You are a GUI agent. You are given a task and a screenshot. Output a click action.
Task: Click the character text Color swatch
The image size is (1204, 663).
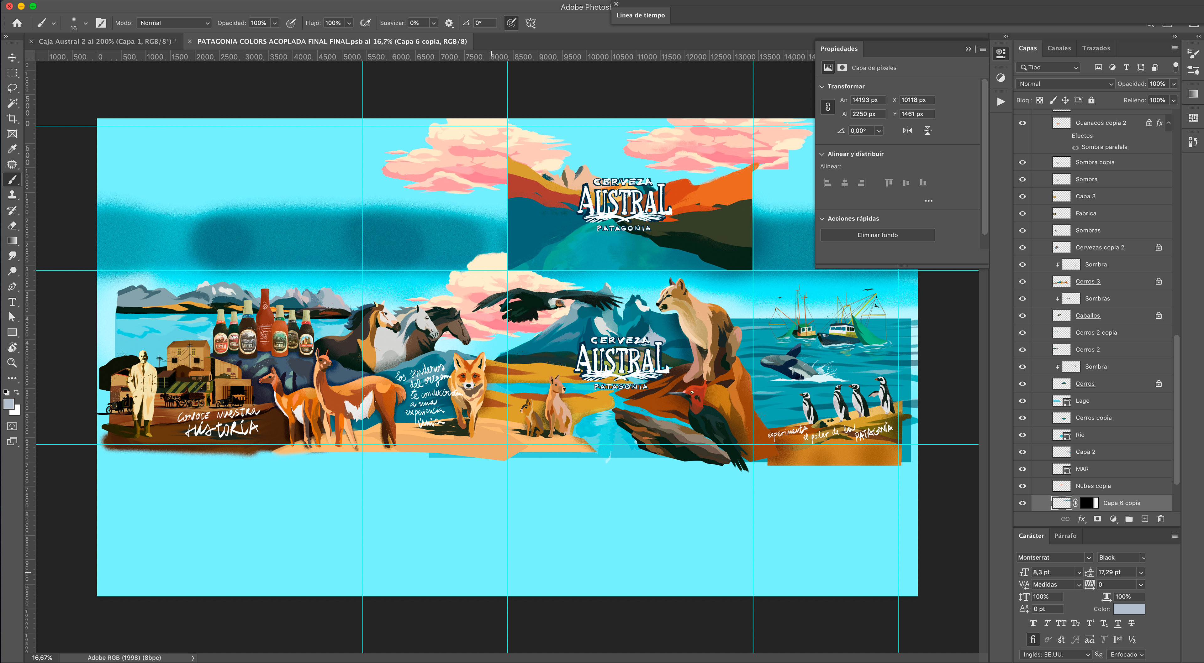click(x=1129, y=609)
